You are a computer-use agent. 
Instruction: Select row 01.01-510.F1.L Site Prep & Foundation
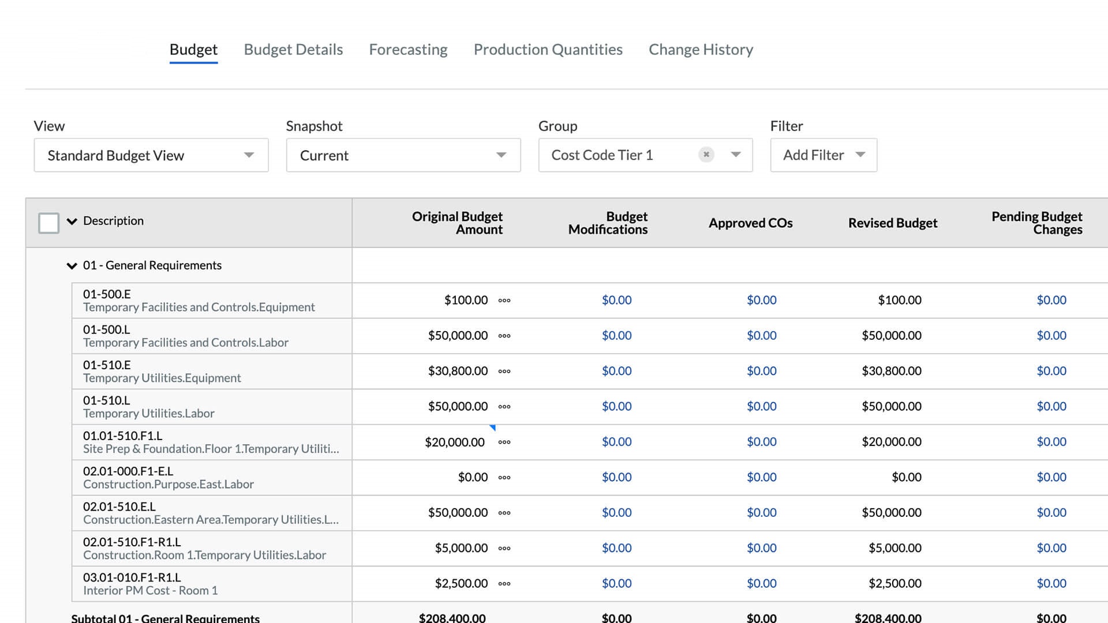click(212, 442)
